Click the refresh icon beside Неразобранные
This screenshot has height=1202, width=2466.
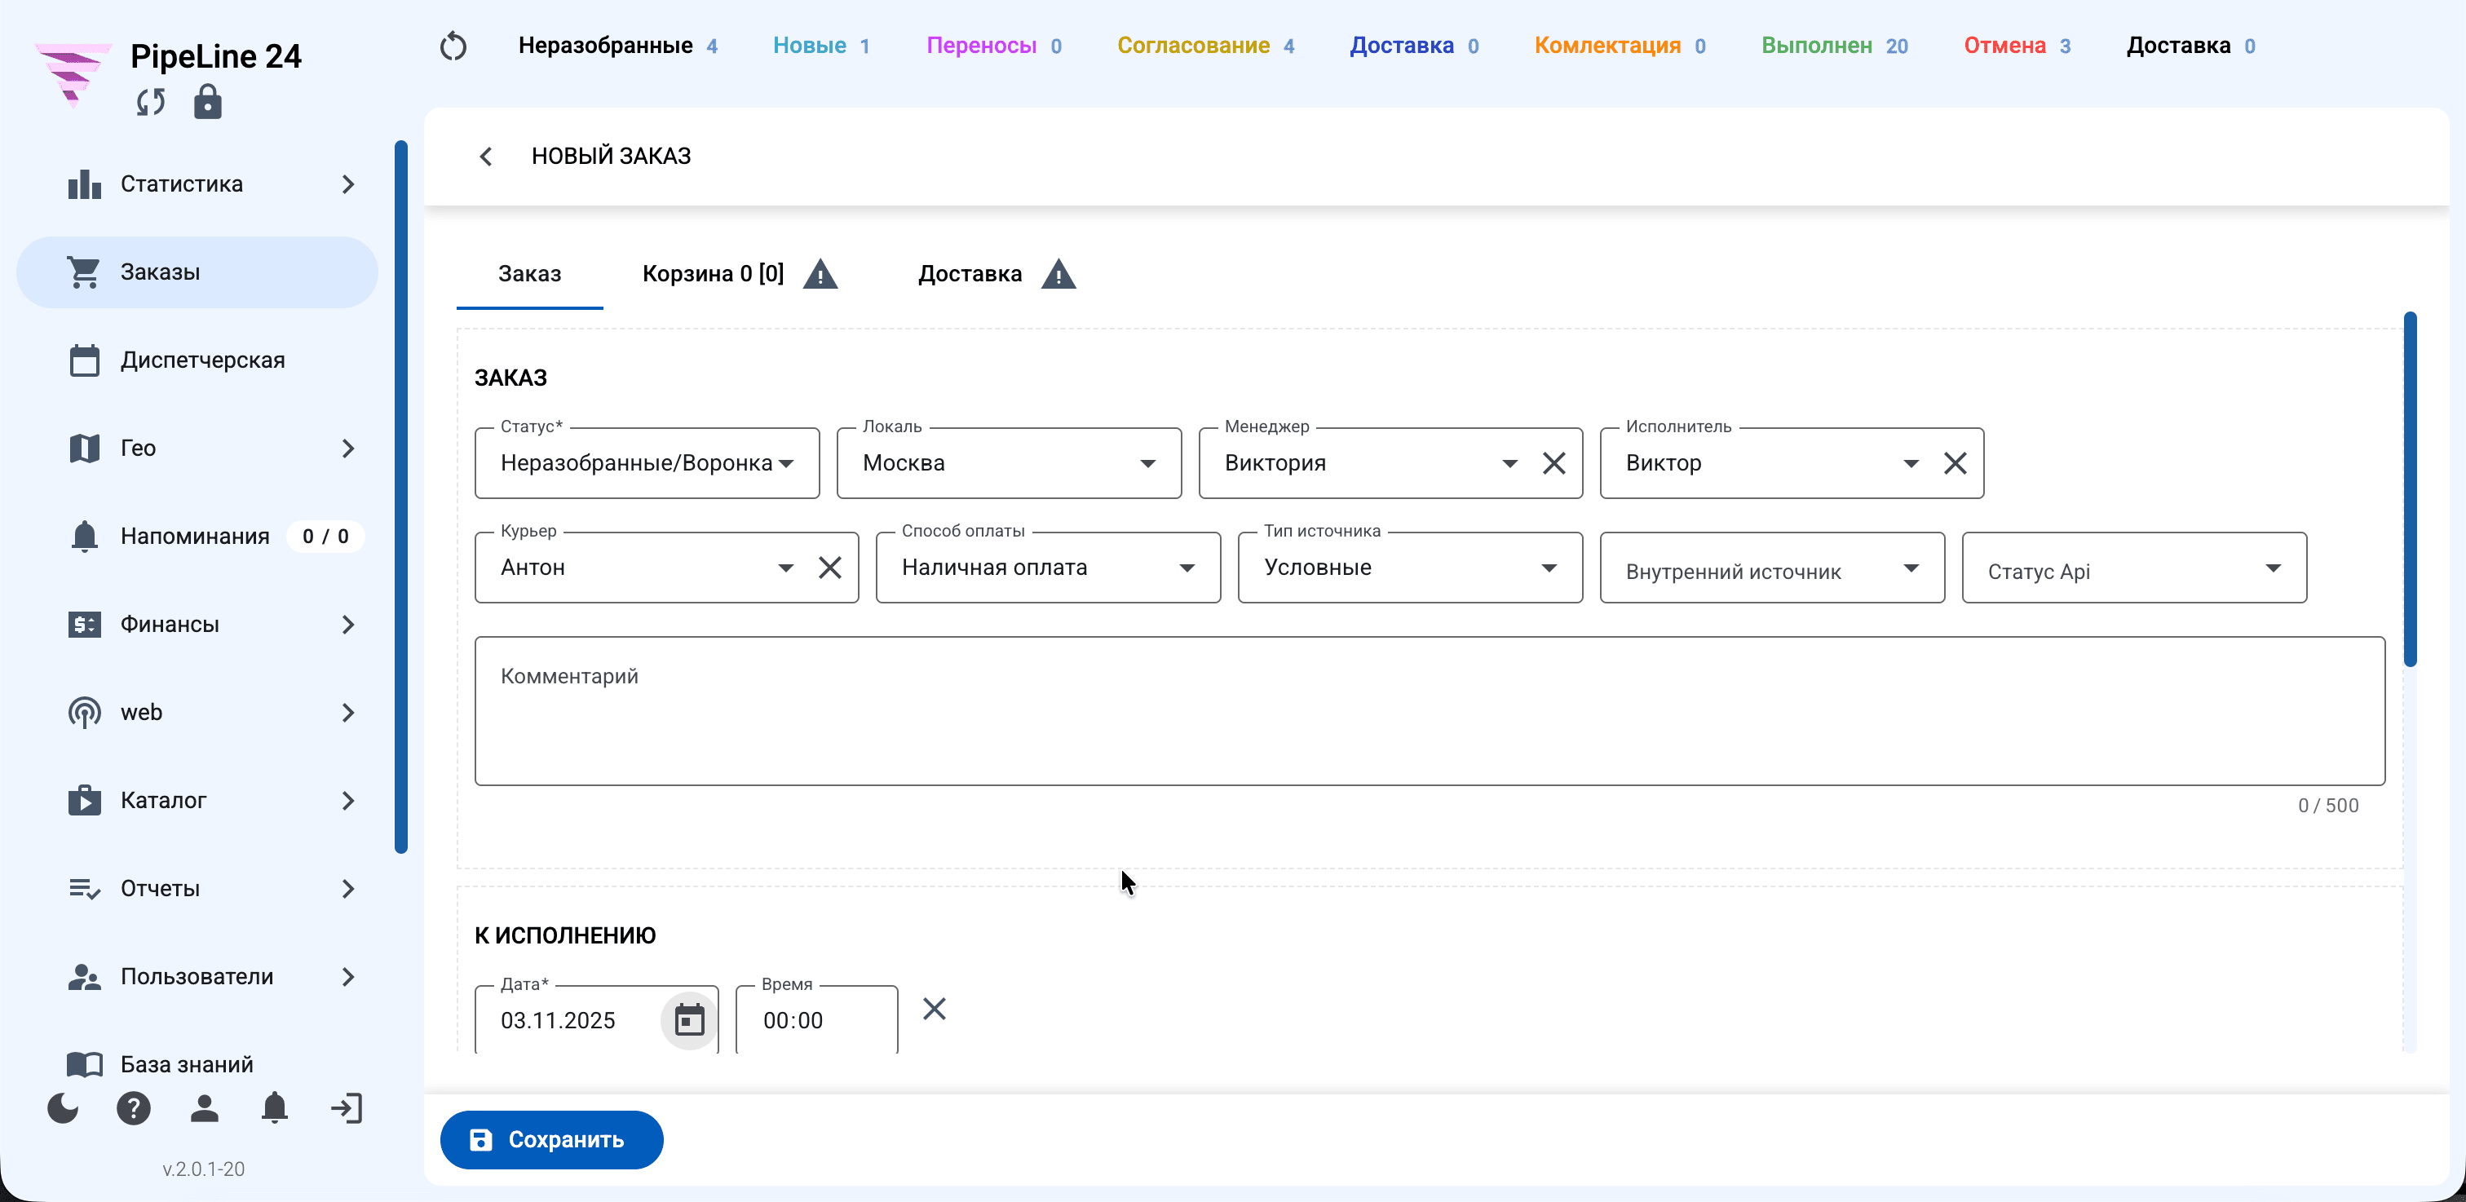click(453, 46)
